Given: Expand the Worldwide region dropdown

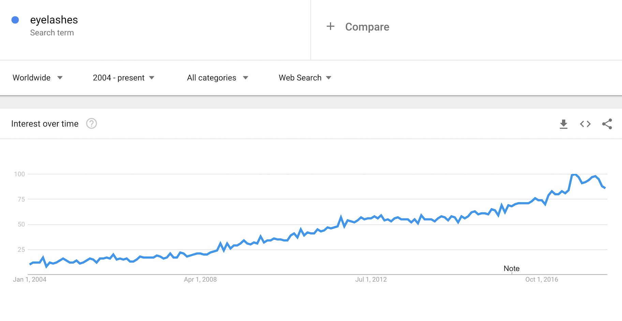Looking at the screenshot, I should (x=38, y=78).
